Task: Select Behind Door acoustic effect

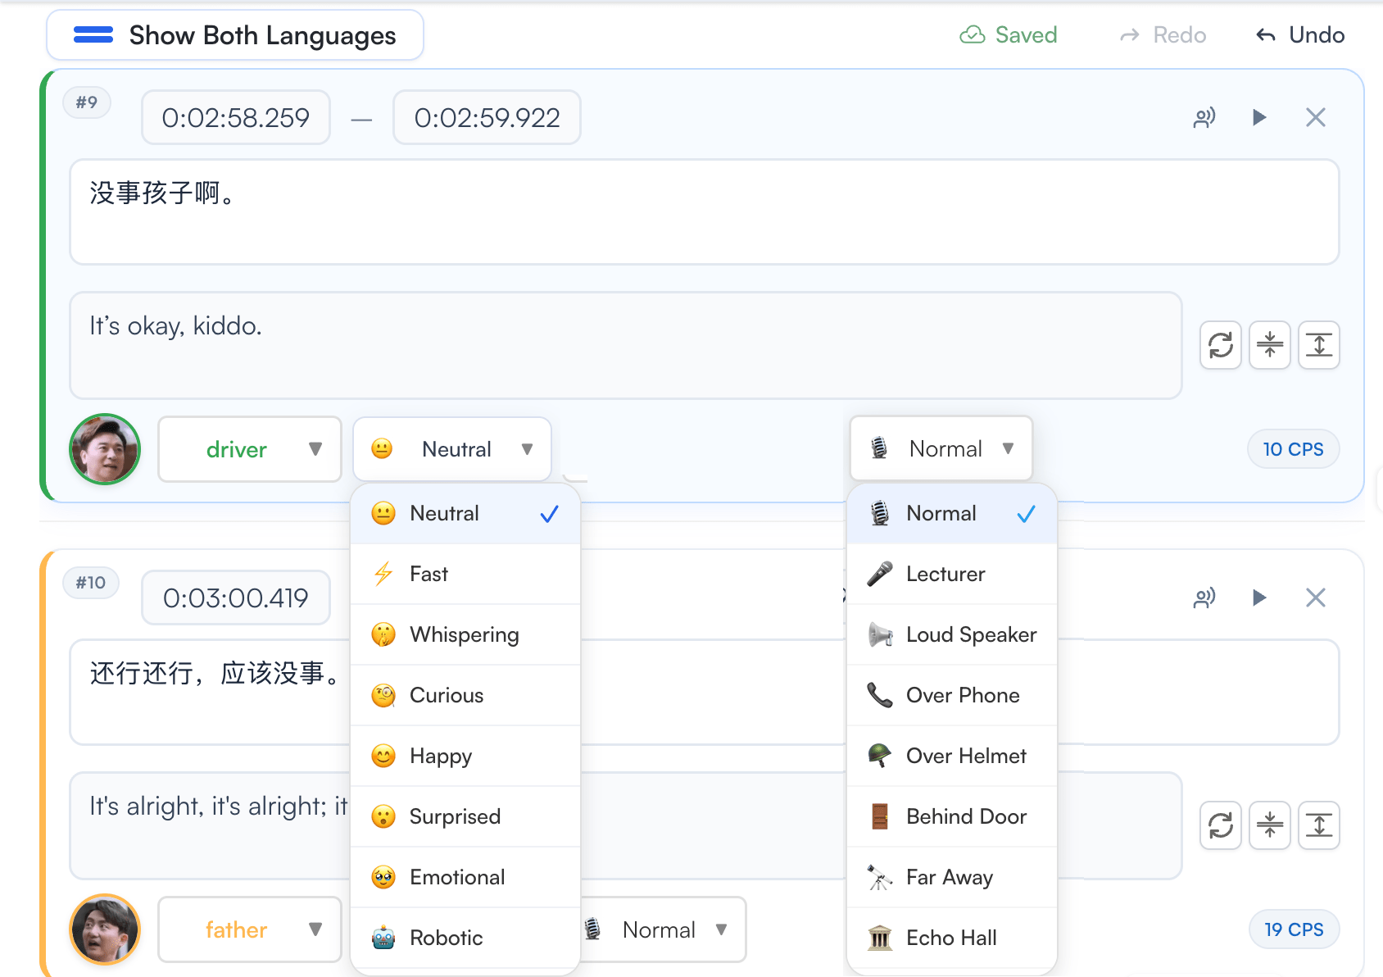Action: (x=952, y=816)
